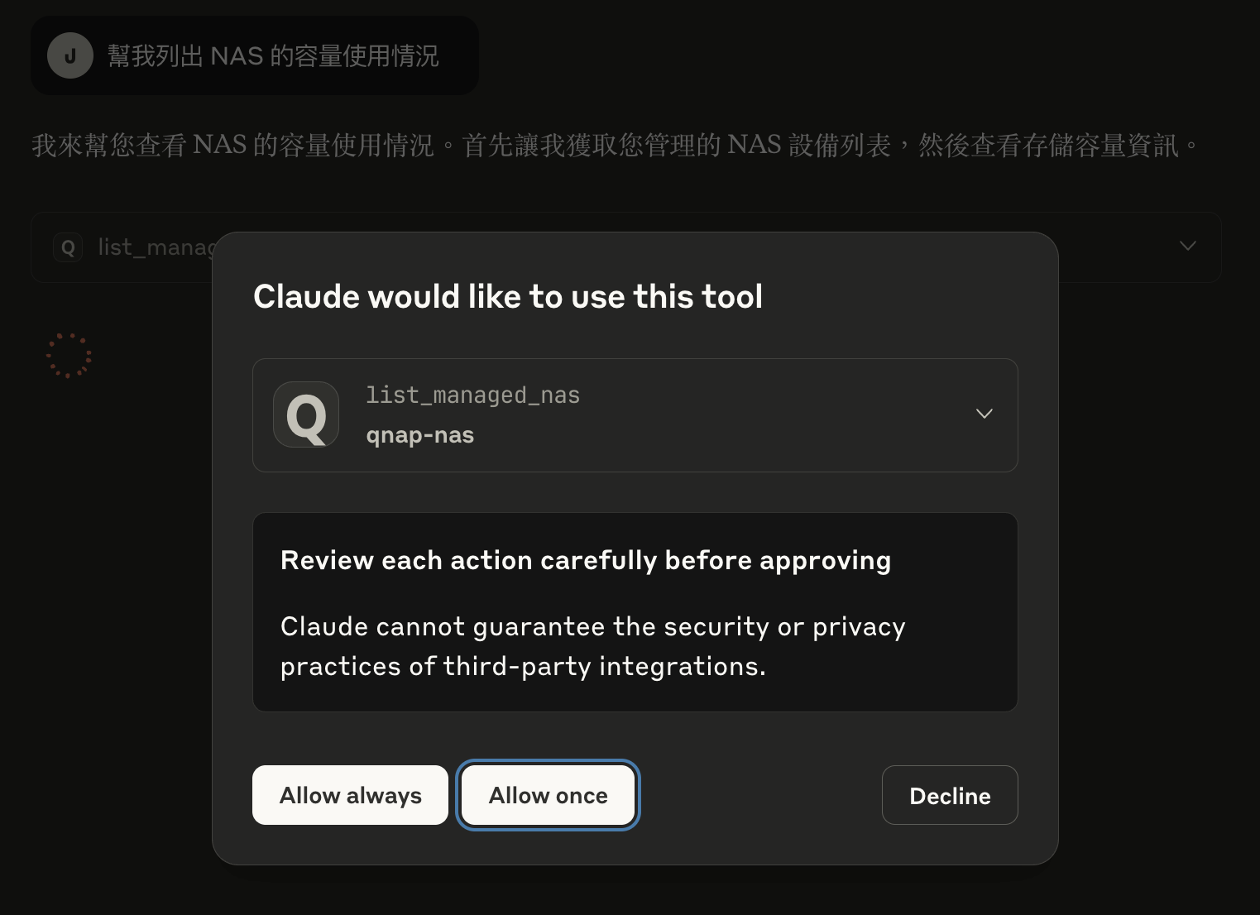Click the orange loading spinner

point(69,356)
